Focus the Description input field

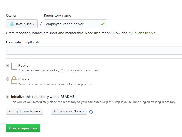(94, 50)
